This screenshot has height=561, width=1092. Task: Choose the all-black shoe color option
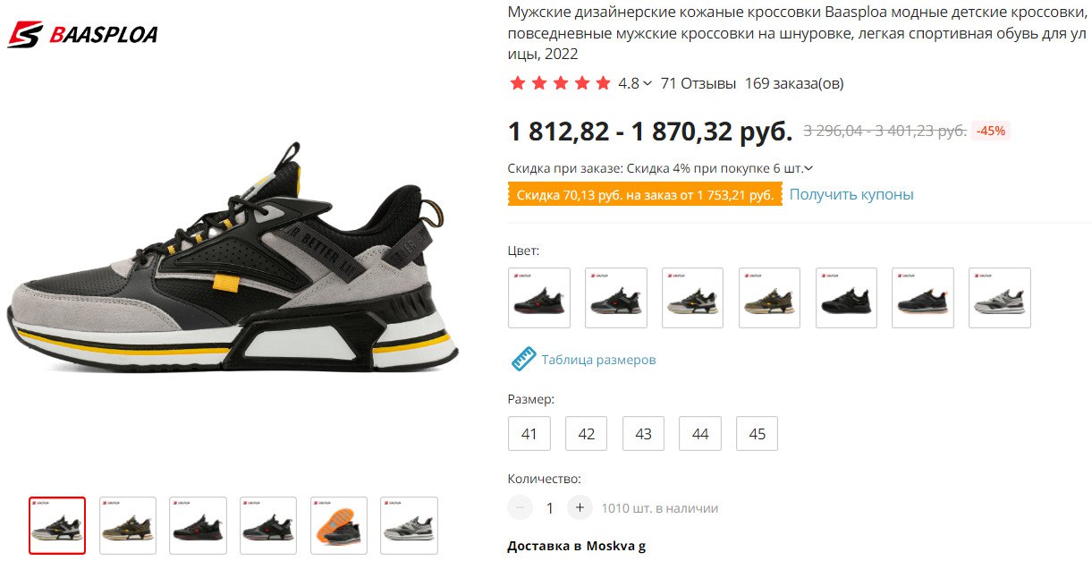[847, 298]
